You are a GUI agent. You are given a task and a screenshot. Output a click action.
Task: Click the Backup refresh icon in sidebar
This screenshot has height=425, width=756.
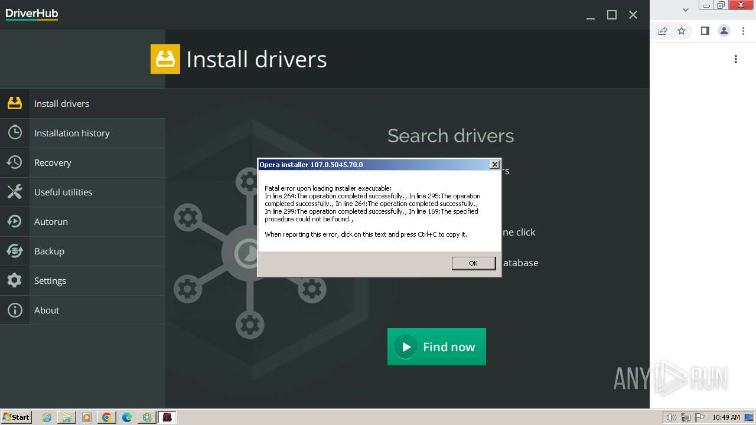tap(15, 251)
